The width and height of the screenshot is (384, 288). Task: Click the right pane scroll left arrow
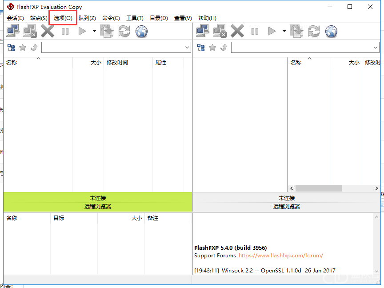(x=292, y=188)
